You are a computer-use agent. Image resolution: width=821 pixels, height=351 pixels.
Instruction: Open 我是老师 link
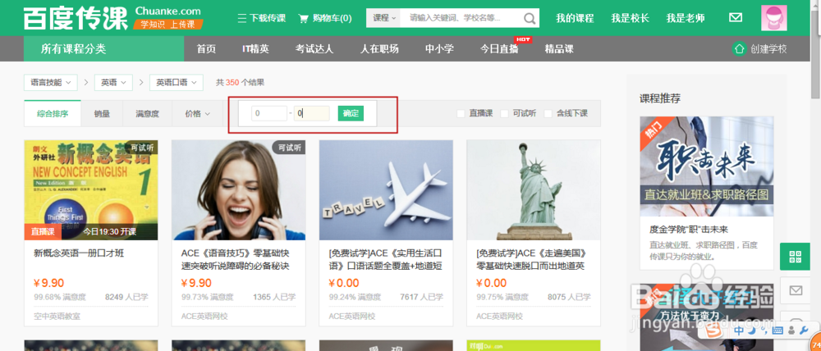pyautogui.click(x=686, y=18)
